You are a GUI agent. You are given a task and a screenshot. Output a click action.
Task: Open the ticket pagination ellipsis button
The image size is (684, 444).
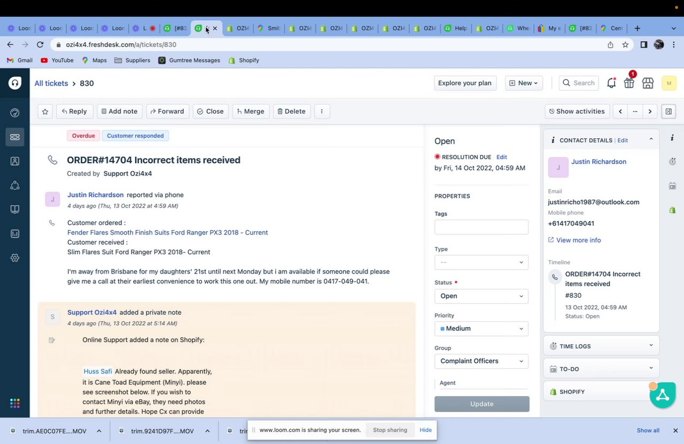[x=635, y=111]
